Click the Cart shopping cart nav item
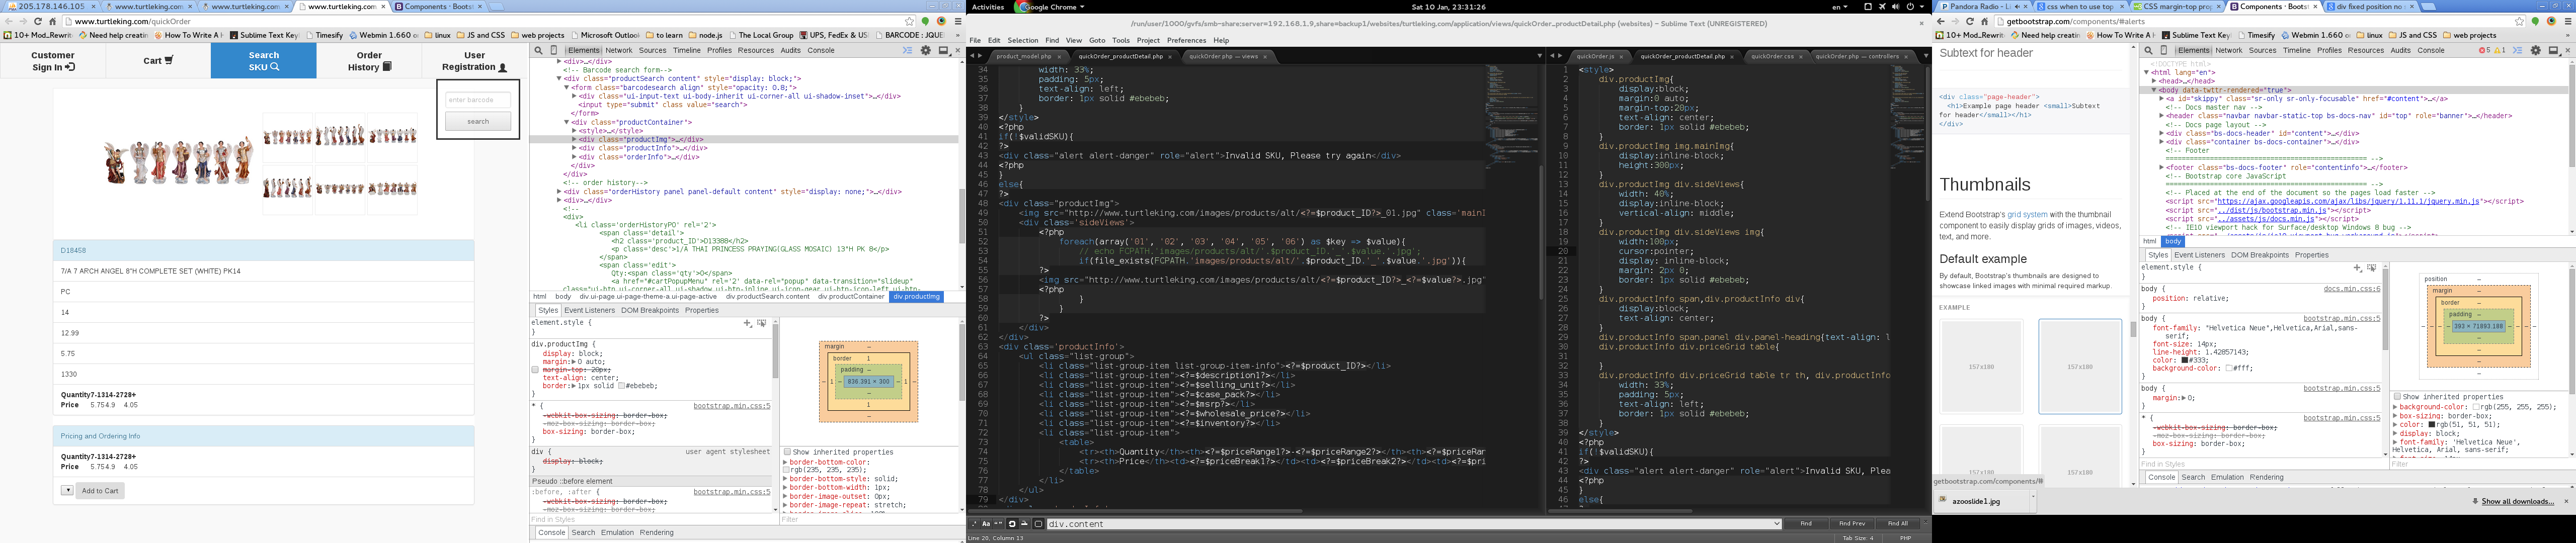This screenshot has height=543, width=2576. [158, 61]
